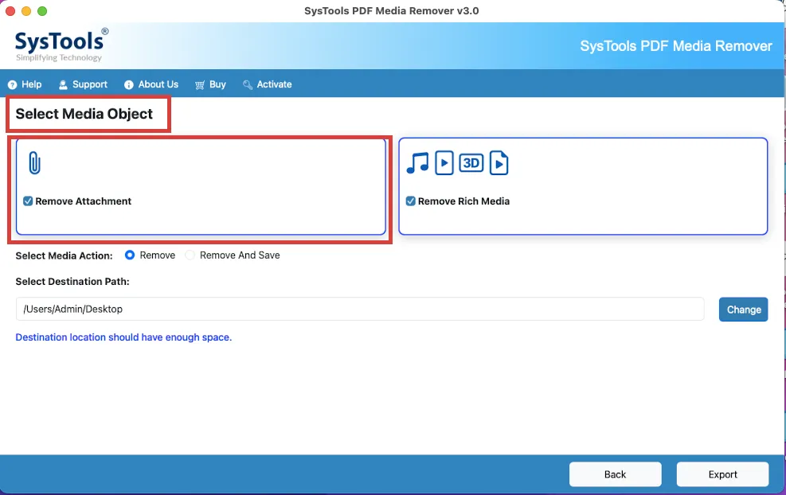
Task: Click the Back button
Action: (615, 474)
